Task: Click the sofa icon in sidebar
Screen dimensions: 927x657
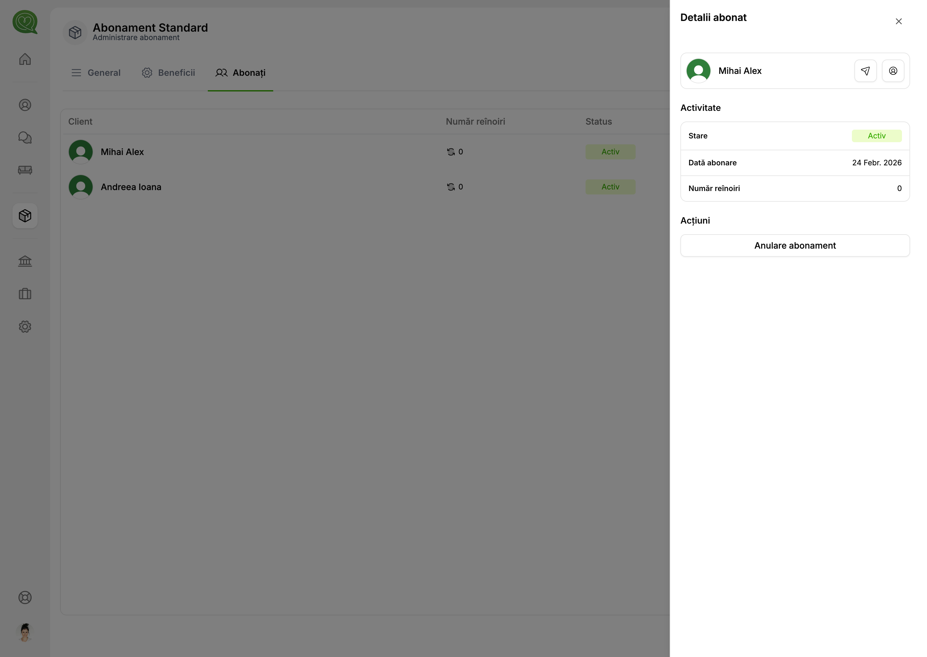Action: click(25, 170)
